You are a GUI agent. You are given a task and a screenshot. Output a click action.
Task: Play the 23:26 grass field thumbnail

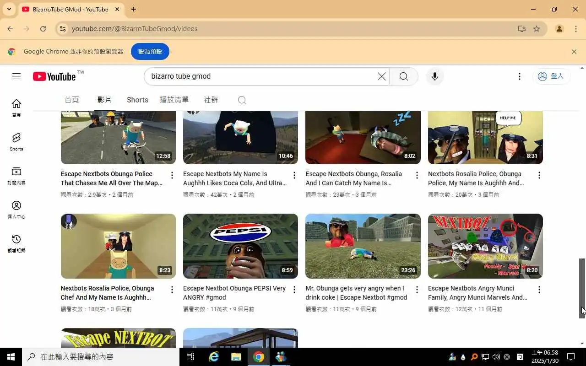(363, 246)
